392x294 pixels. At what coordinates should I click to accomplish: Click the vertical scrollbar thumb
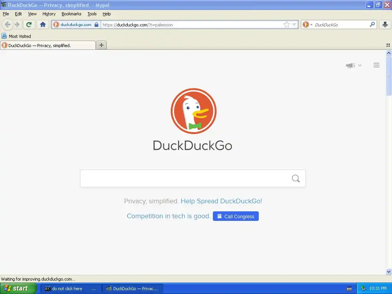coord(389,76)
